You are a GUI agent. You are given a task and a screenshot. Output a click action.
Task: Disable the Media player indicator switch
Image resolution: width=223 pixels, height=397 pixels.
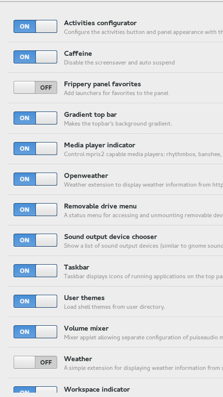pos(35,148)
